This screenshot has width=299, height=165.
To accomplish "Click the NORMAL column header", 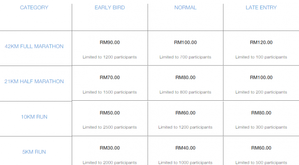I will click(x=185, y=8).
